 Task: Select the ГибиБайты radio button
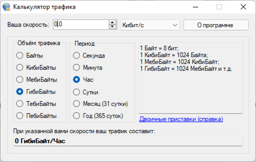(x=20, y=92)
